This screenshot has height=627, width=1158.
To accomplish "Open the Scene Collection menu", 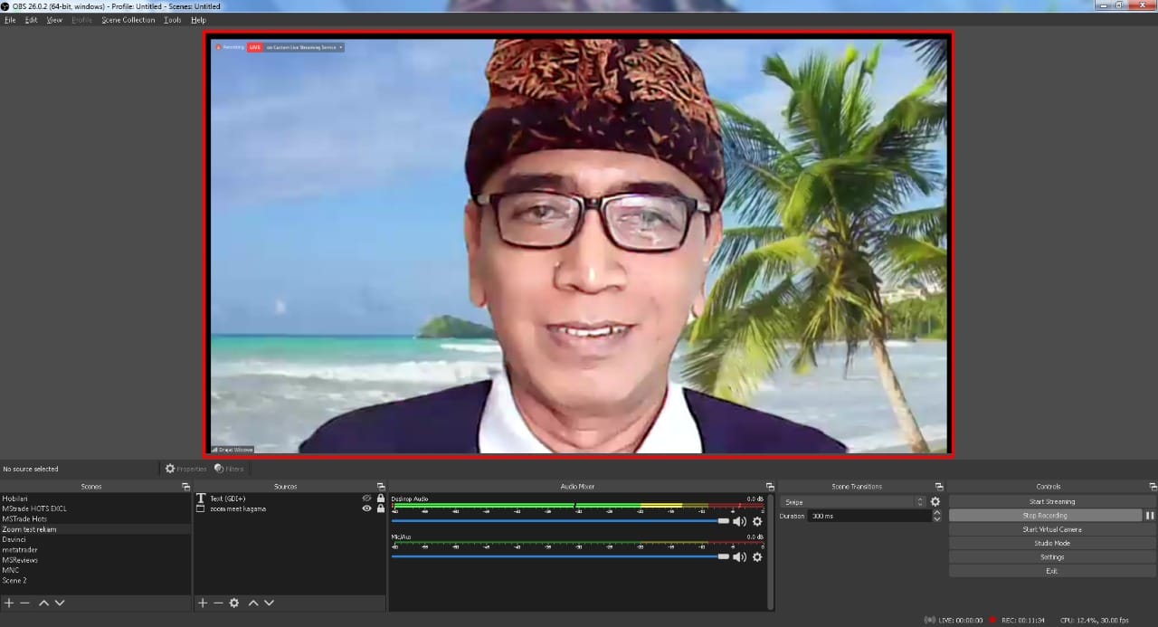I will pos(128,20).
